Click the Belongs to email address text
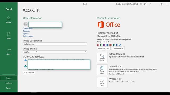 point(114,40)
